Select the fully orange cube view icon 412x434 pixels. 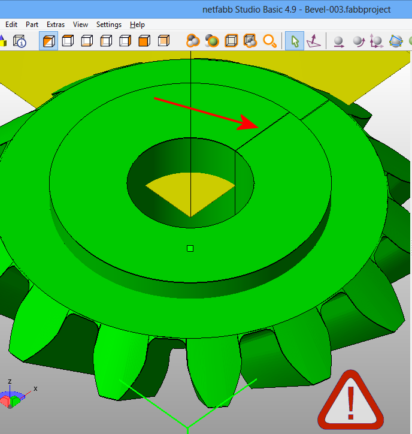144,41
